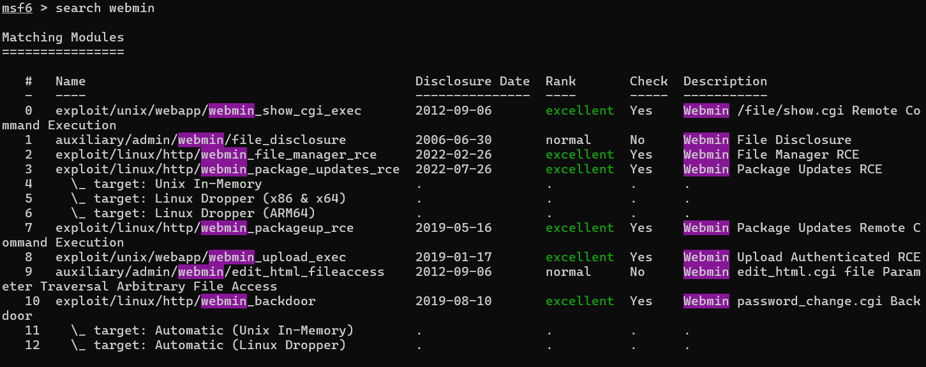Select the webmin_package_updates_rce module name
Screen dimensions: 926x367
[227, 169]
